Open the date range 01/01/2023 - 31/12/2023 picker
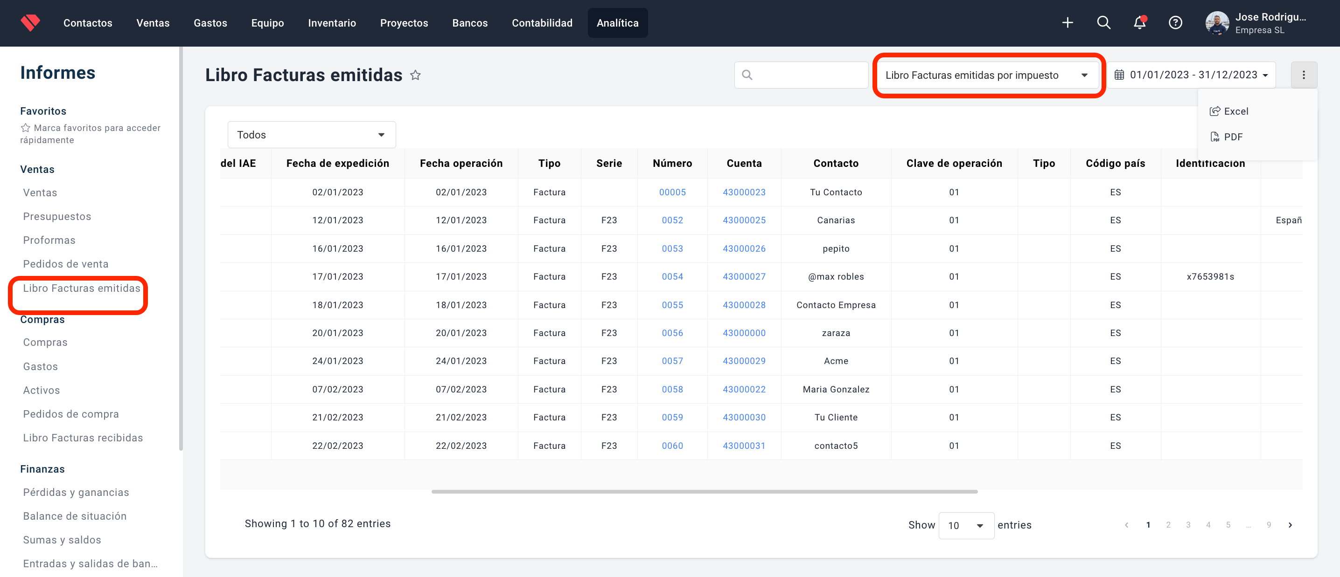Screen dimensions: 1340x577 [1191, 75]
